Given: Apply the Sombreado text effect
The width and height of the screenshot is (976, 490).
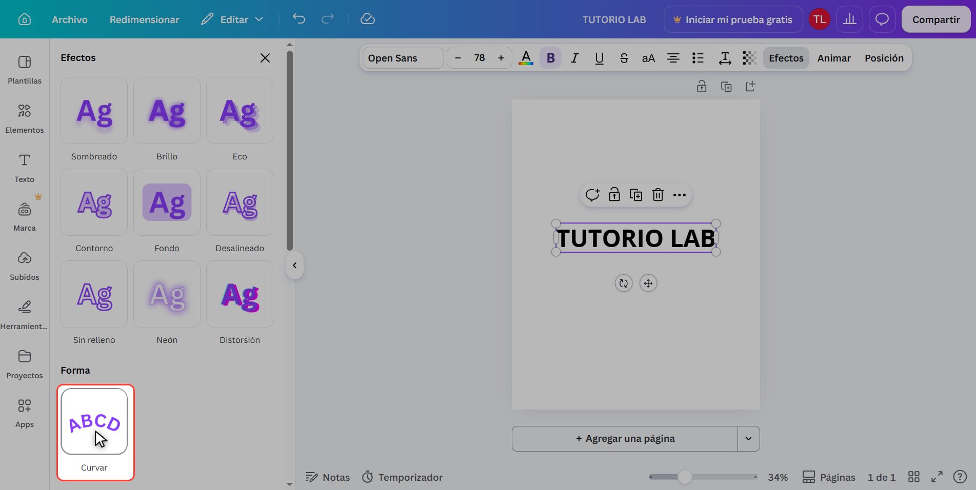Looking at the screenshot, I should click(94, 111).
